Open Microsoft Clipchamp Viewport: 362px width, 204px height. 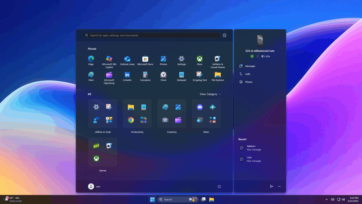click(x=109, y=78)
